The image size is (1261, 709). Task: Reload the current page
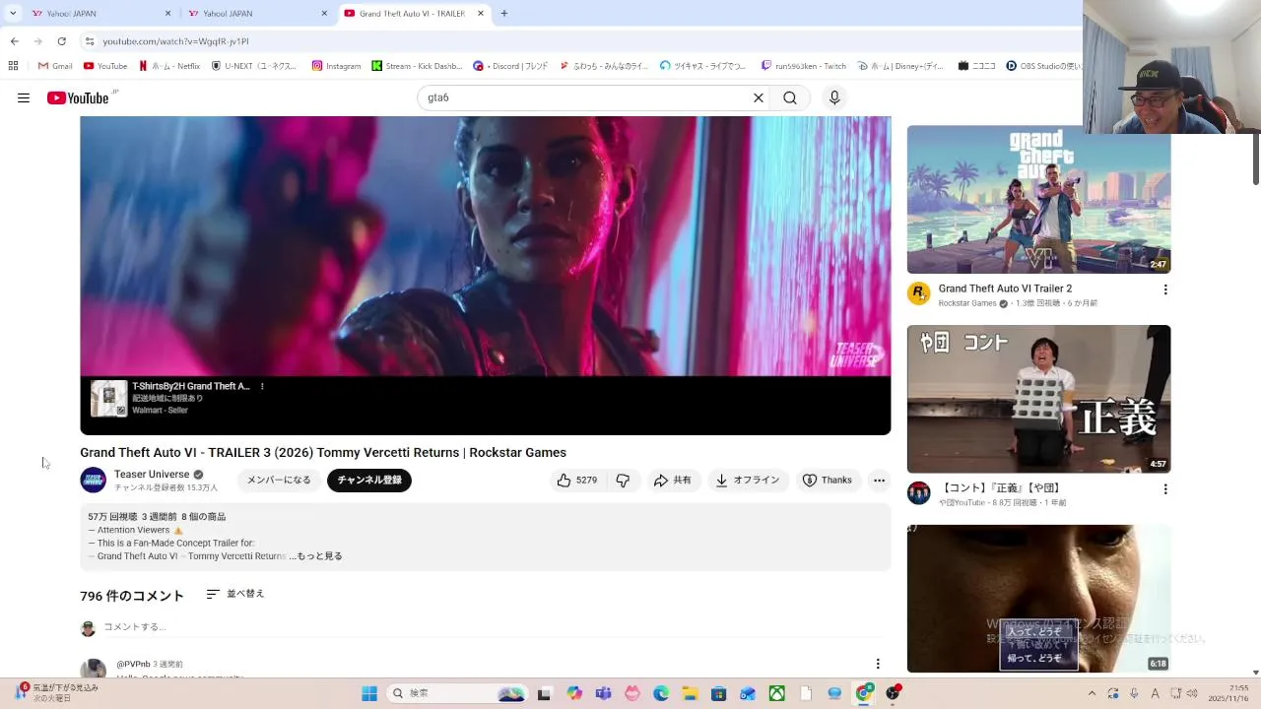coord(61,41)
